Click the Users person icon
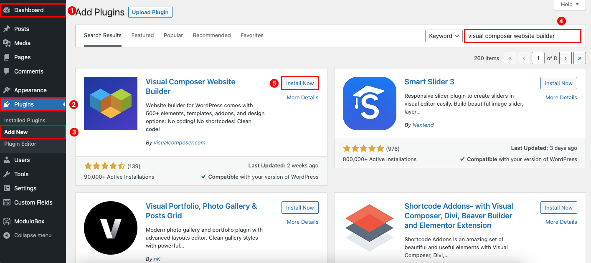Viewport: 591px width, 263px height. coord(7,160)
